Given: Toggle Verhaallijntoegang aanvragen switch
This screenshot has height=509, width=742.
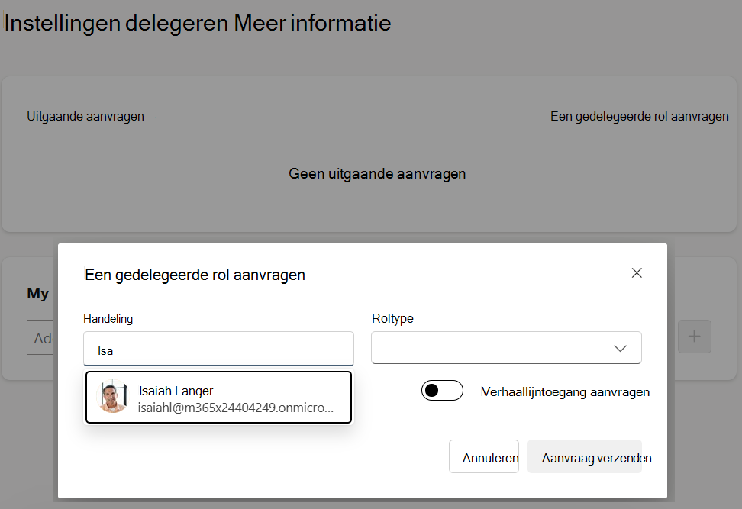Looking at the screenshot, I should [x=442, y=390].
